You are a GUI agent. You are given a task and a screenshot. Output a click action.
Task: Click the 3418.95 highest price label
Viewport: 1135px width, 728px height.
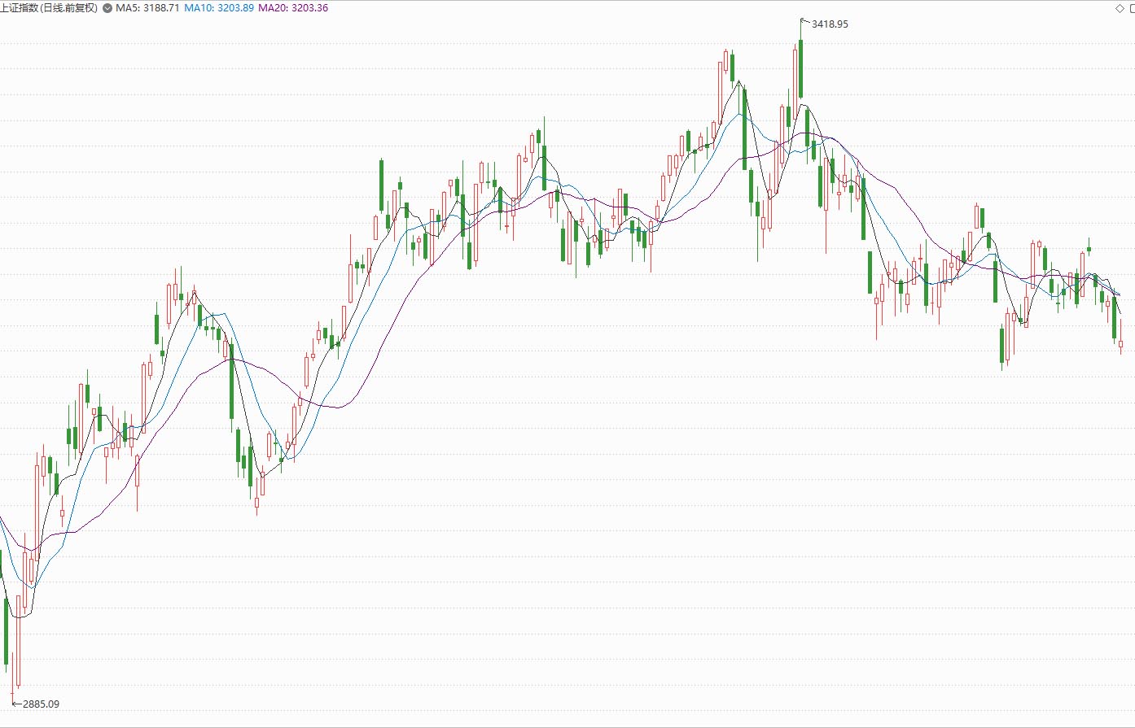coord(830,24)
